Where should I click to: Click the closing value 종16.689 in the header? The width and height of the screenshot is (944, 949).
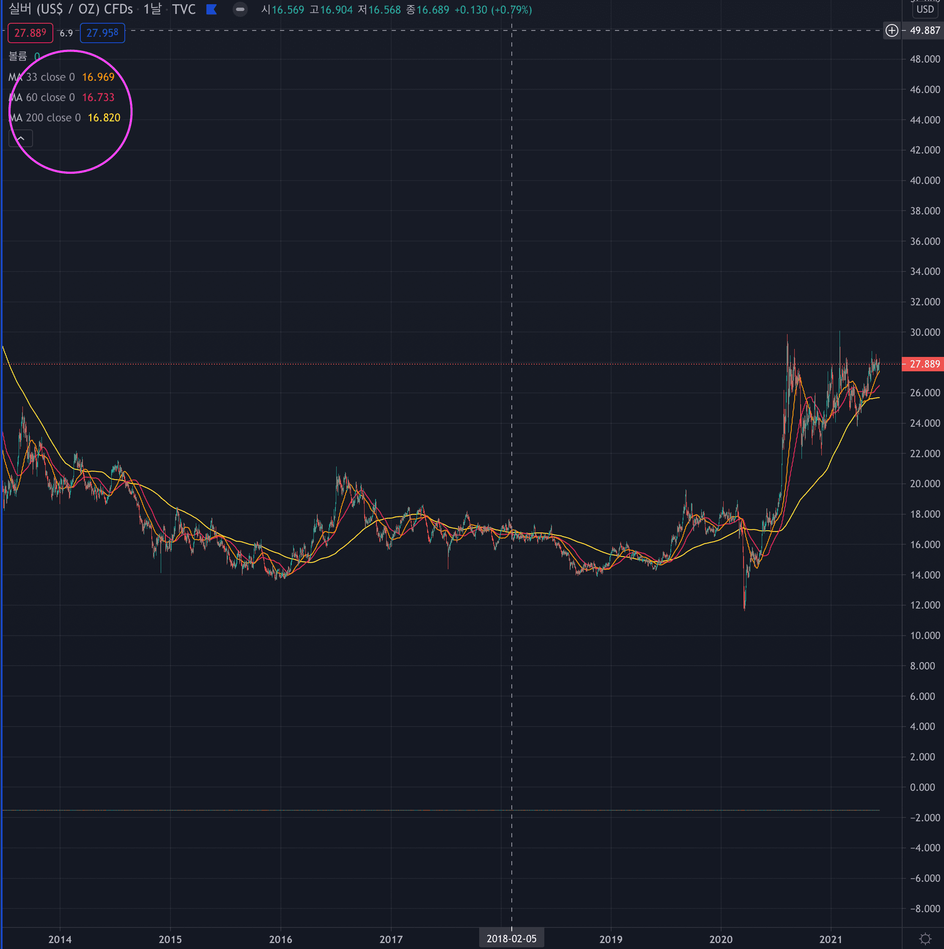(427, 10)
